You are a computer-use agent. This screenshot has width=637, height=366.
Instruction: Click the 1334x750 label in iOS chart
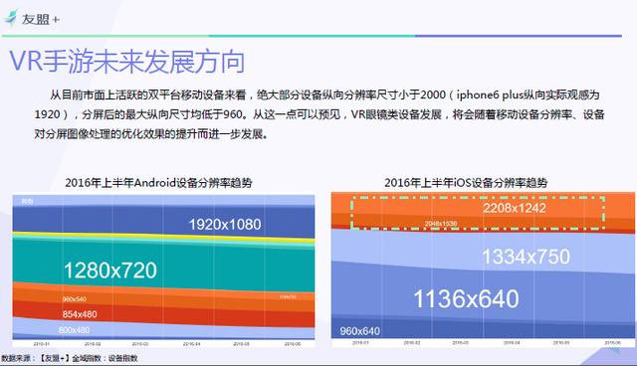(527, 257)
